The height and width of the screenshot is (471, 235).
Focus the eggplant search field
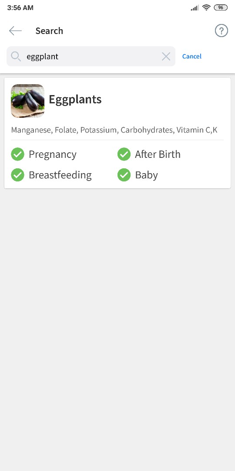point(91,56)
